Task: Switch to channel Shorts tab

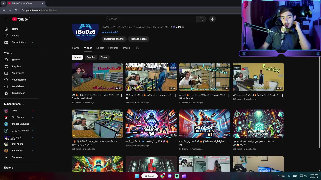Action: tap(100, 48)
